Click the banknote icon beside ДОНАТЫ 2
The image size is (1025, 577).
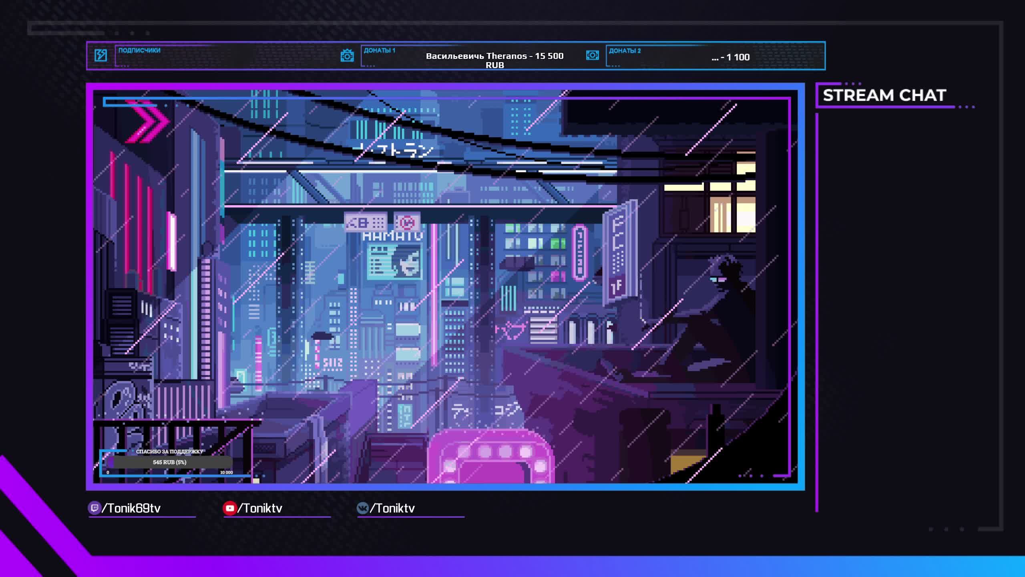pos(592,55)
